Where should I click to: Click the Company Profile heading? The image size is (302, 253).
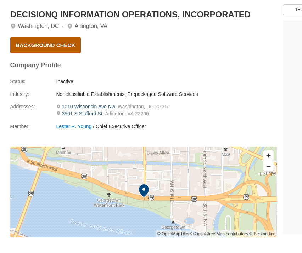tap(35, 65)
